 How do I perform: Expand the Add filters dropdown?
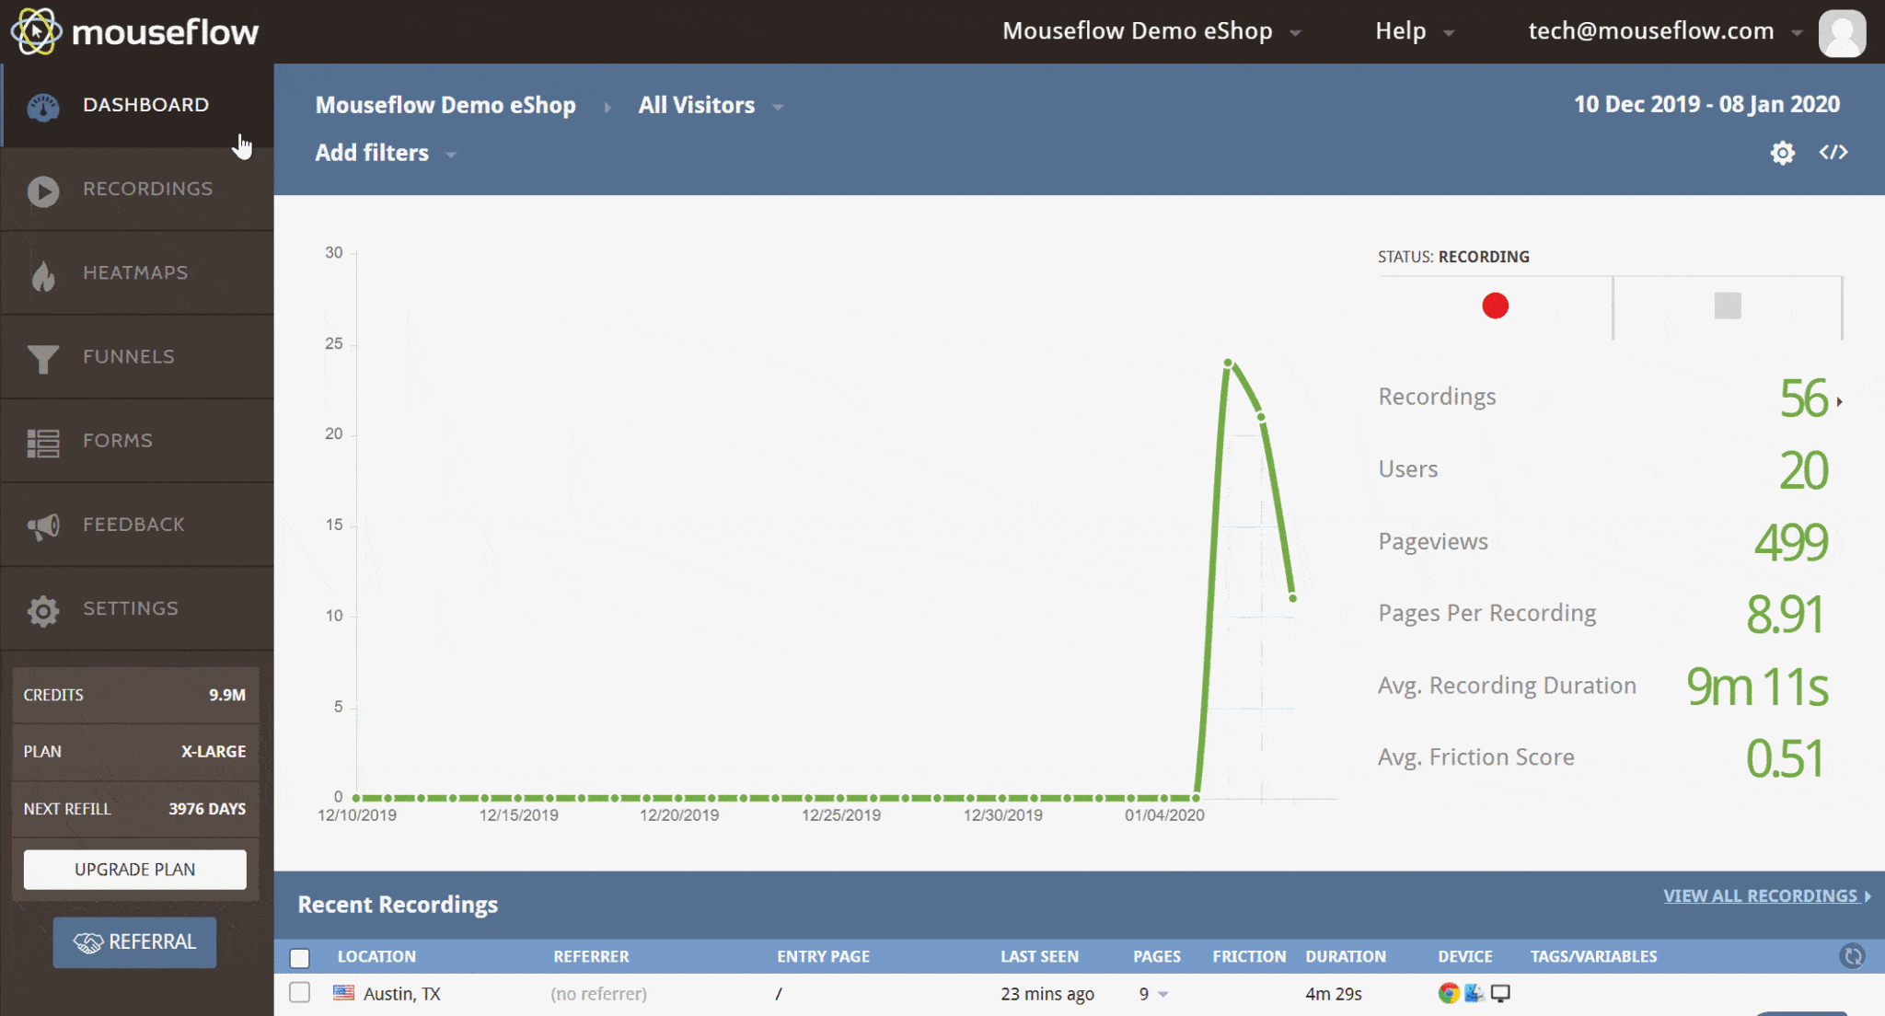click(x=385, y=154)
